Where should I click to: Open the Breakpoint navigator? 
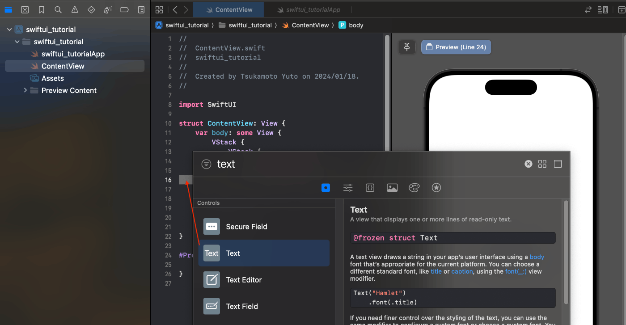click(x=125, y=9)
